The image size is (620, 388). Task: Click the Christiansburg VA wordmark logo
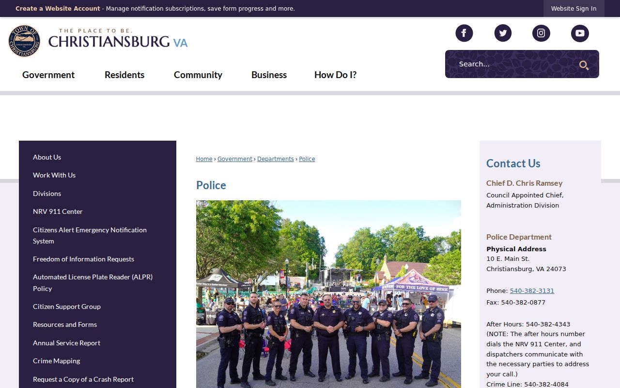[118, 39]
